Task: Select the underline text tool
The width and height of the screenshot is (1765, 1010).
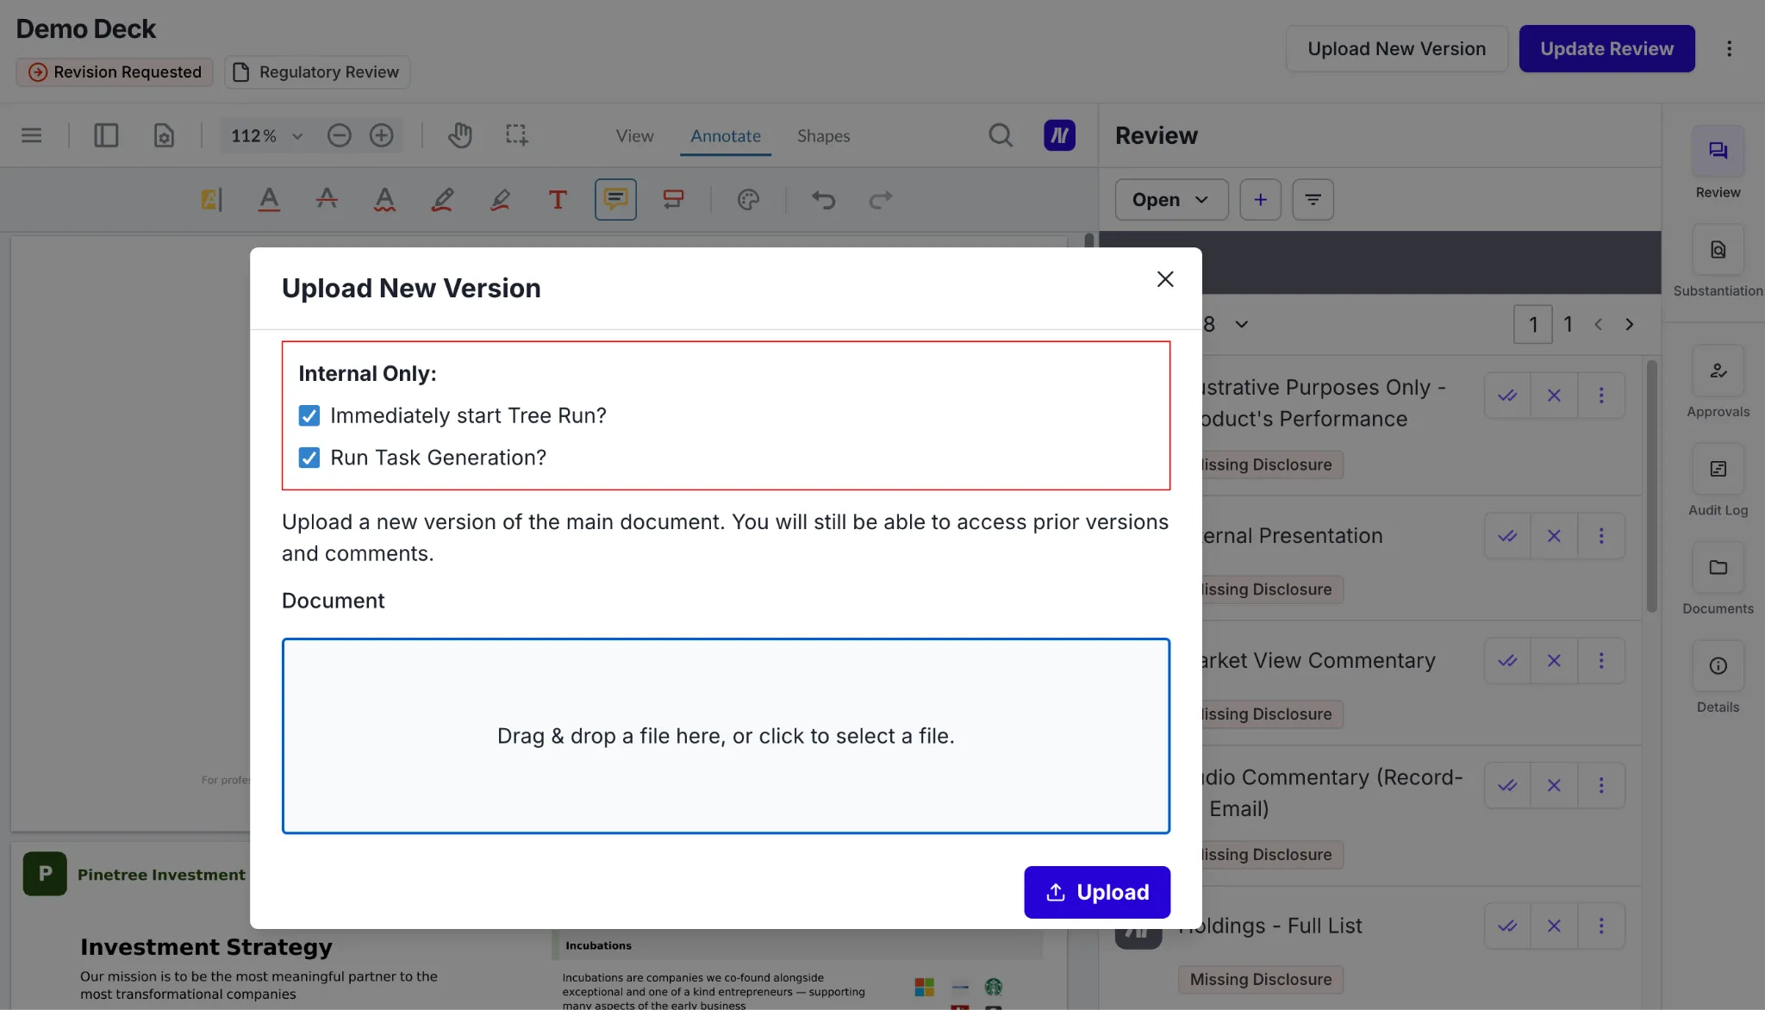Action: click(x=269, y=200)
